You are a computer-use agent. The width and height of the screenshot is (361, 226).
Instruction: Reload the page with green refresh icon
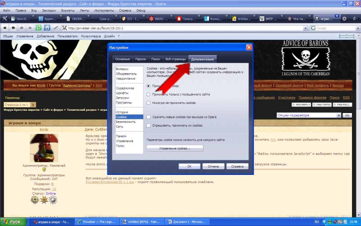click(x=38, y=28)
